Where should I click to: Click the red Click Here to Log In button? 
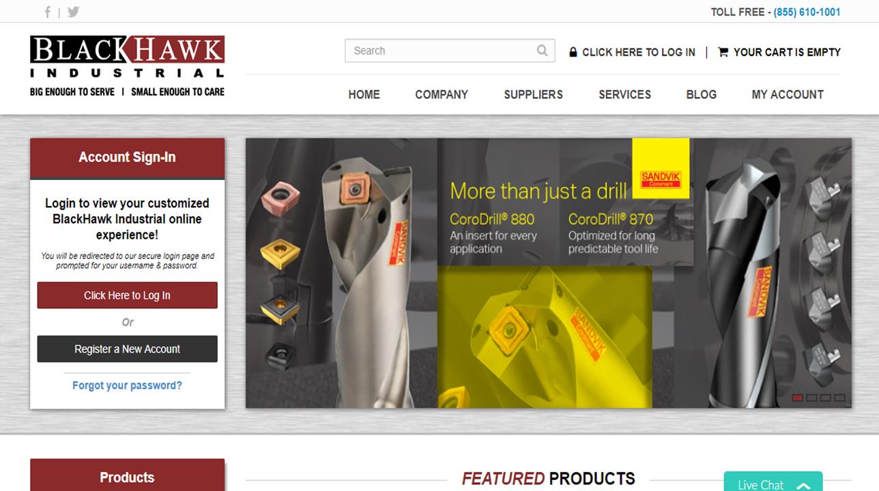pos(127,295)
